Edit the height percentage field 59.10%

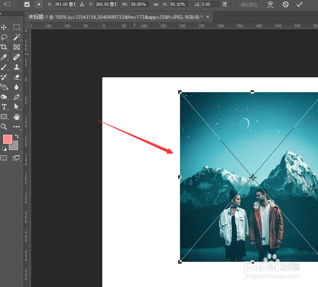pyautogui.click(x=179, y=4)
